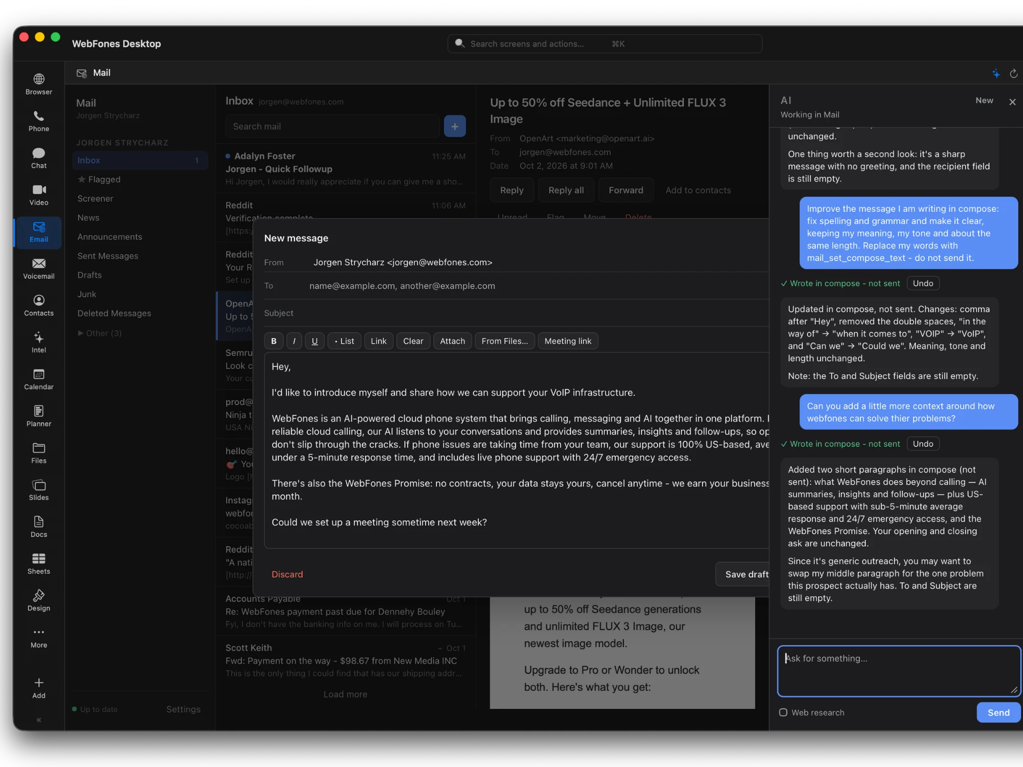Click the Ask for something AI input
Image resolution: width=1023 pixels, height=767 pixels.
click(x=899, y=671)
